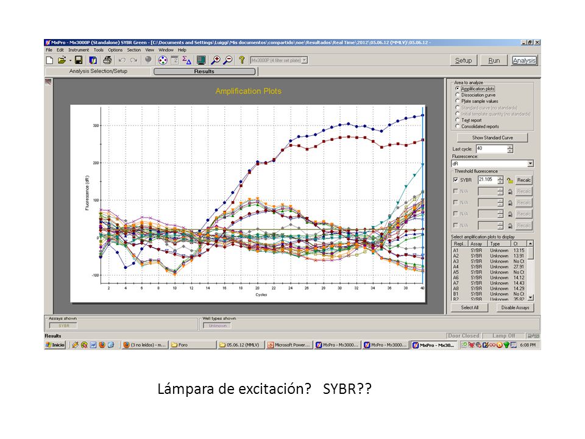
Task: Select row A1 in the plots list
Action: (489, 251)
